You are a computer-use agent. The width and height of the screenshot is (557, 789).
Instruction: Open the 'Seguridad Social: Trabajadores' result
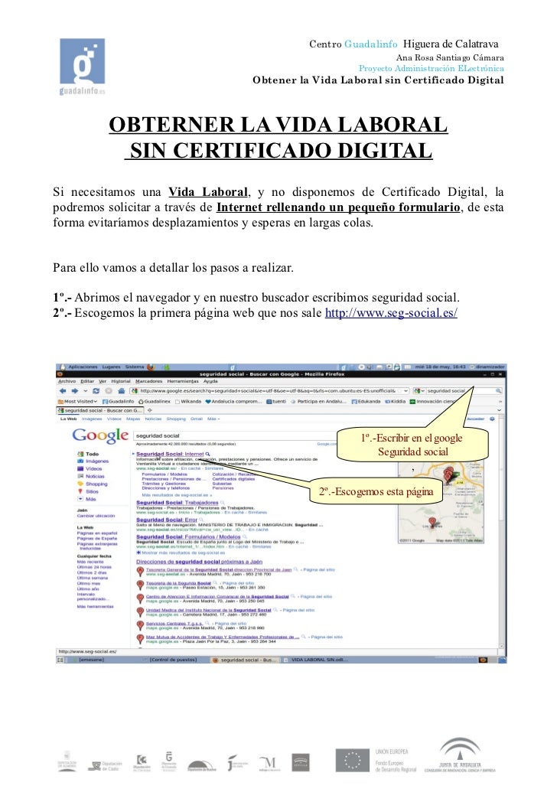click(177, 502)
